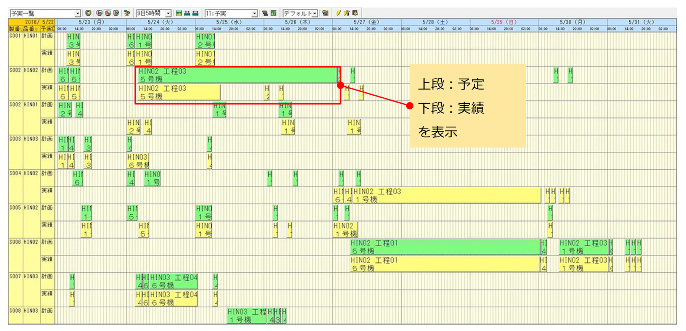Click the stacked colored bars icon
This screenshot has height=331, width=686.
[265, 13]
